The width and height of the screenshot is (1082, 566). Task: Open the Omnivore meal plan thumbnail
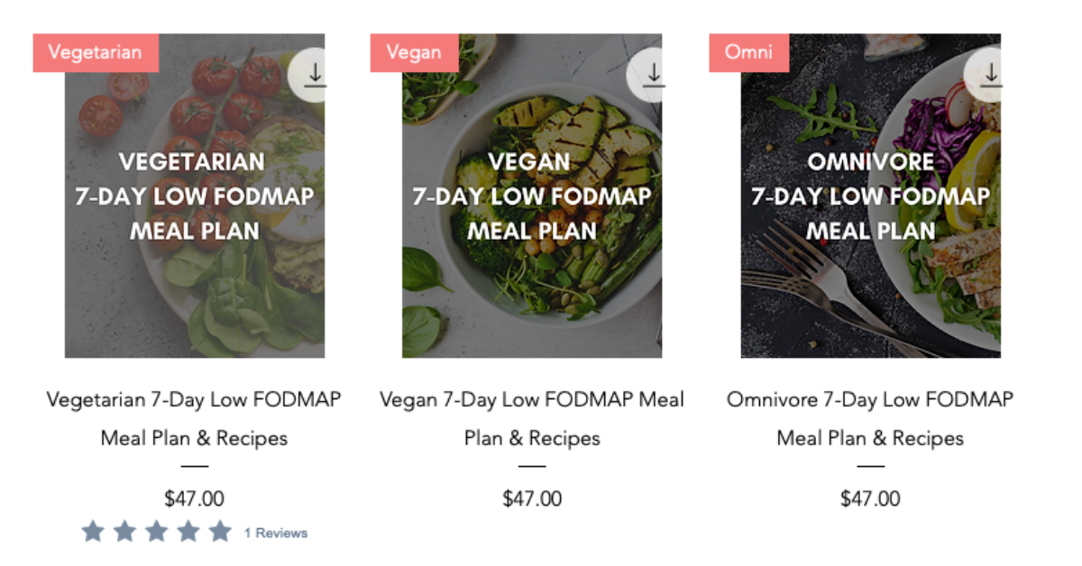871,196
